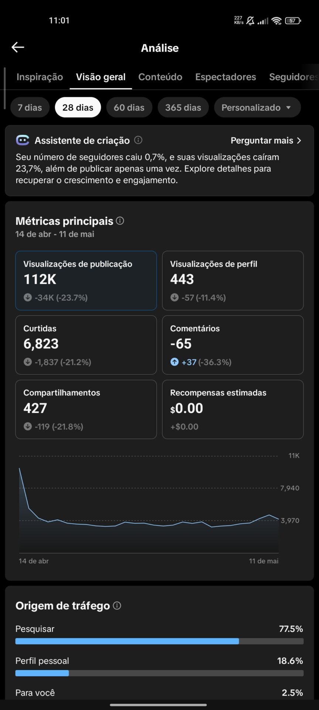Select the 7 dias period filter
Image resolution: width=319 pixels, height=710 pixels.
pos(30,108)
